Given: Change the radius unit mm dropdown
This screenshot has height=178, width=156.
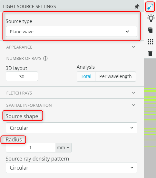Looking at the screenshot, I should (63, 148).
